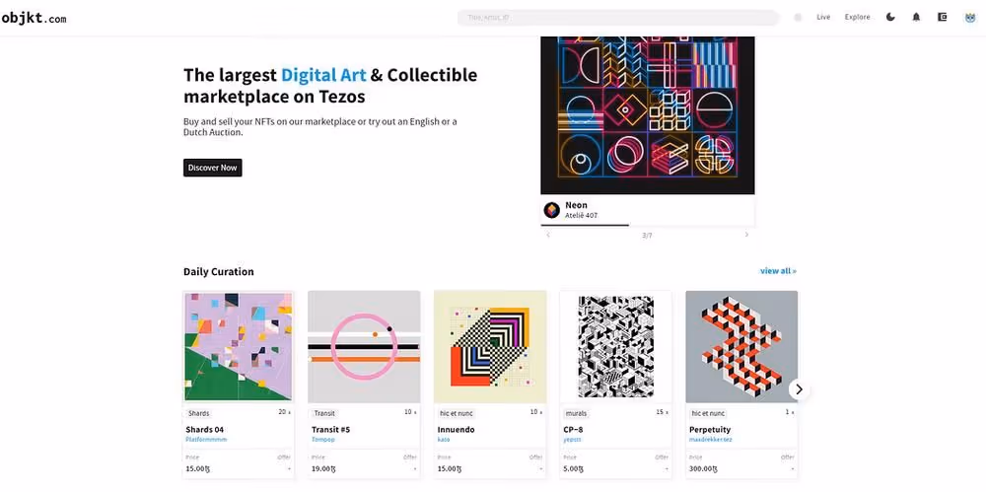The height and width of the screenshot is (492, 986).
Task: Open the Explore menu item
Action: [857, 17]
